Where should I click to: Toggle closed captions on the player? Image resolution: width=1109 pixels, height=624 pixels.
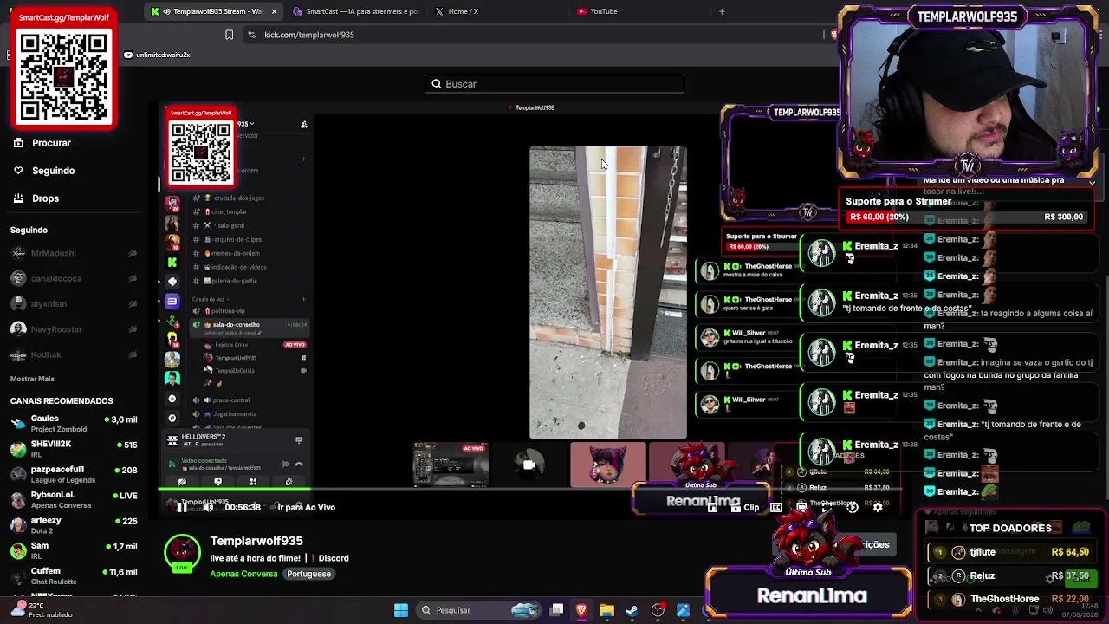coord(776,508)
